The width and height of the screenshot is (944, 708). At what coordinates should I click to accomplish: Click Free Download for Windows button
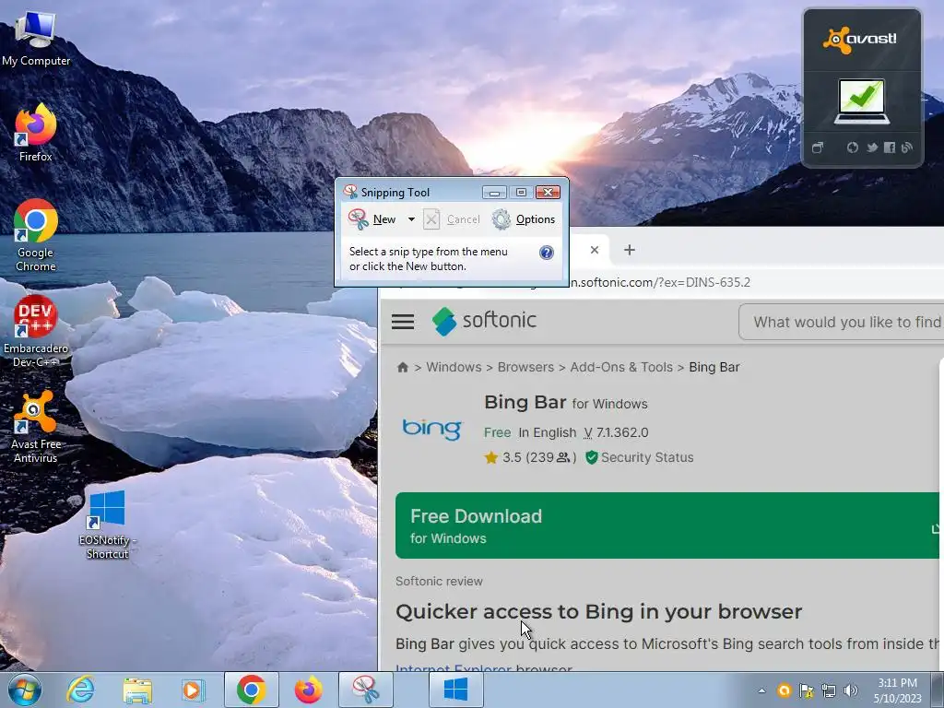coord(667,525)
